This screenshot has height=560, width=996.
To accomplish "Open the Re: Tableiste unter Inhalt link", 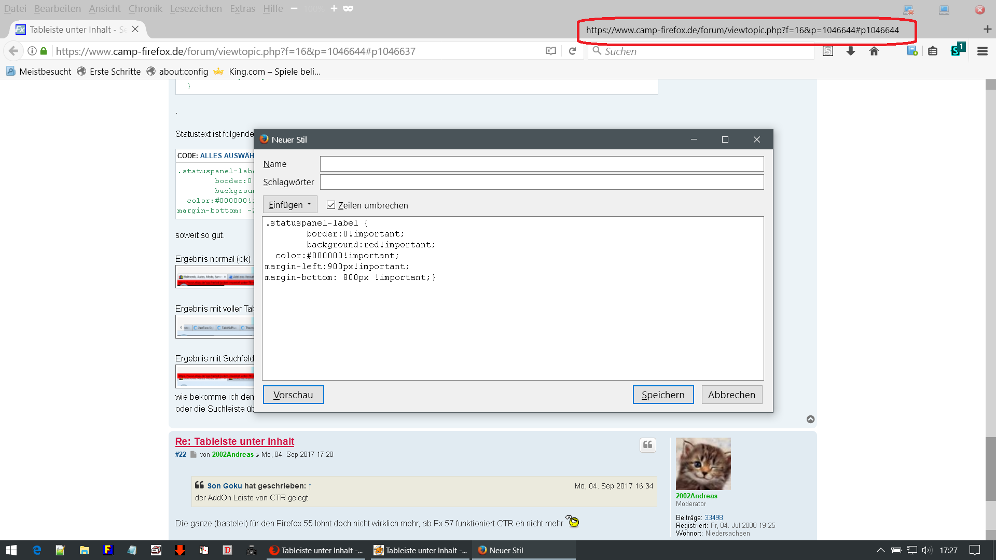I will [234, 441].
